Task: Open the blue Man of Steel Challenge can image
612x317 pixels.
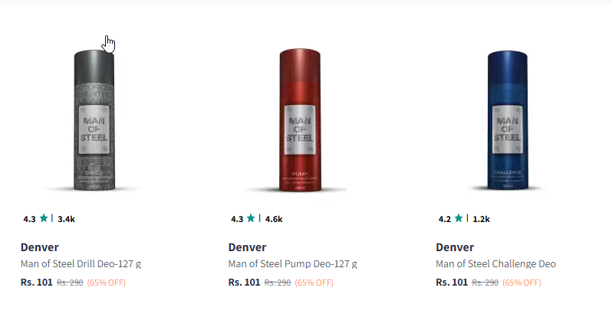Action: click(508, 120)
